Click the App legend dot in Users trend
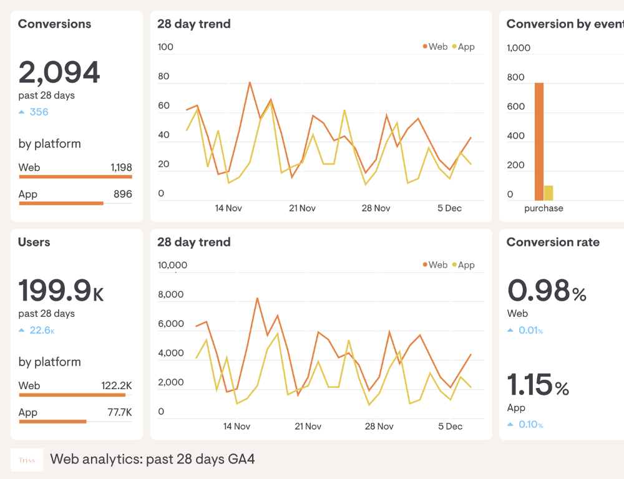The width and height of the screenshot is (624, 479). click(454, 265)
